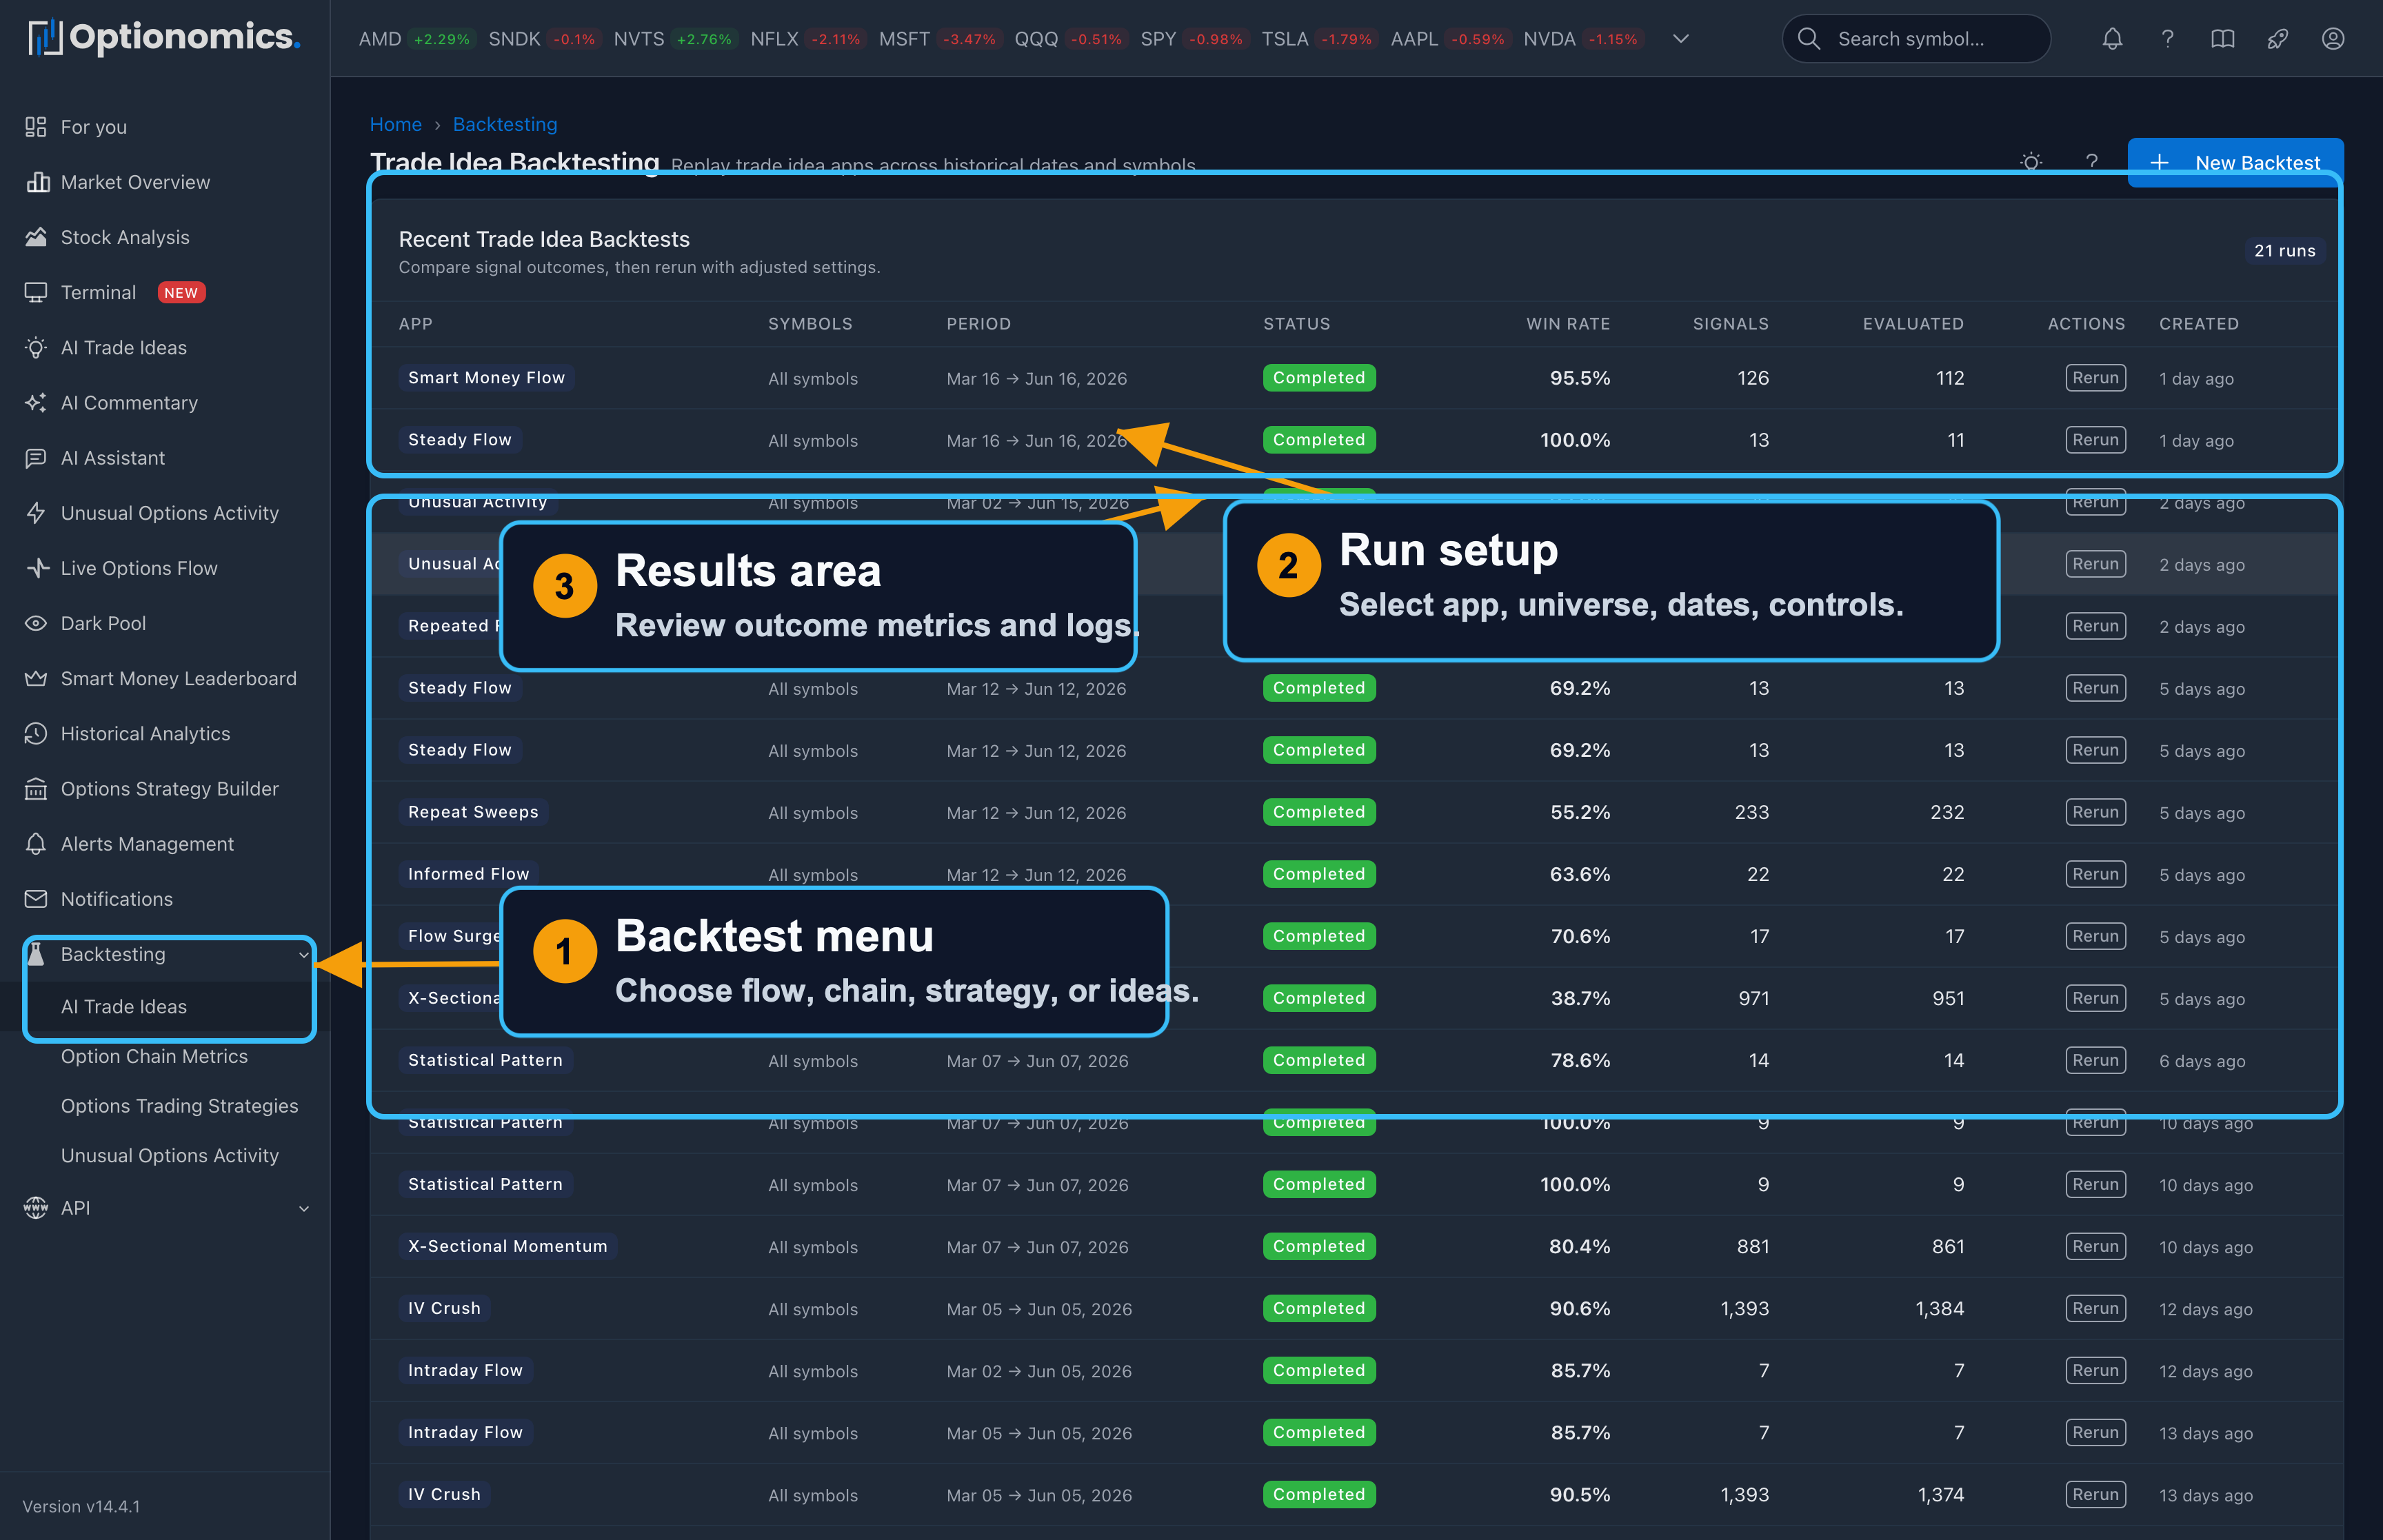Open the X-Sectional Momentum app row
The width and height of the screenshot is (2383, 1540).
tap(507, 1246)
